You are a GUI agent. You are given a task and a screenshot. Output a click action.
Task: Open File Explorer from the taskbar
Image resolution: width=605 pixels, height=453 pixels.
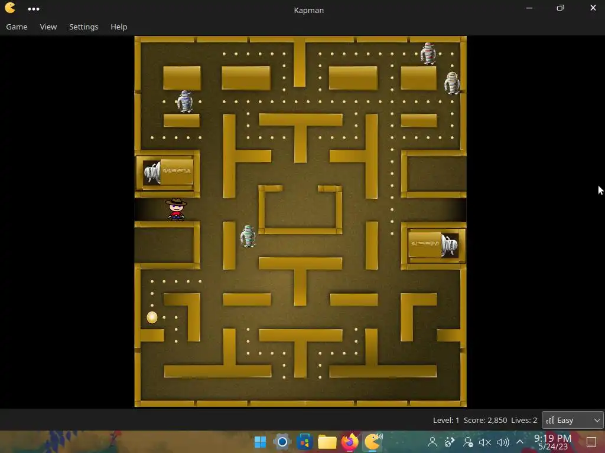tap(327, 442)
